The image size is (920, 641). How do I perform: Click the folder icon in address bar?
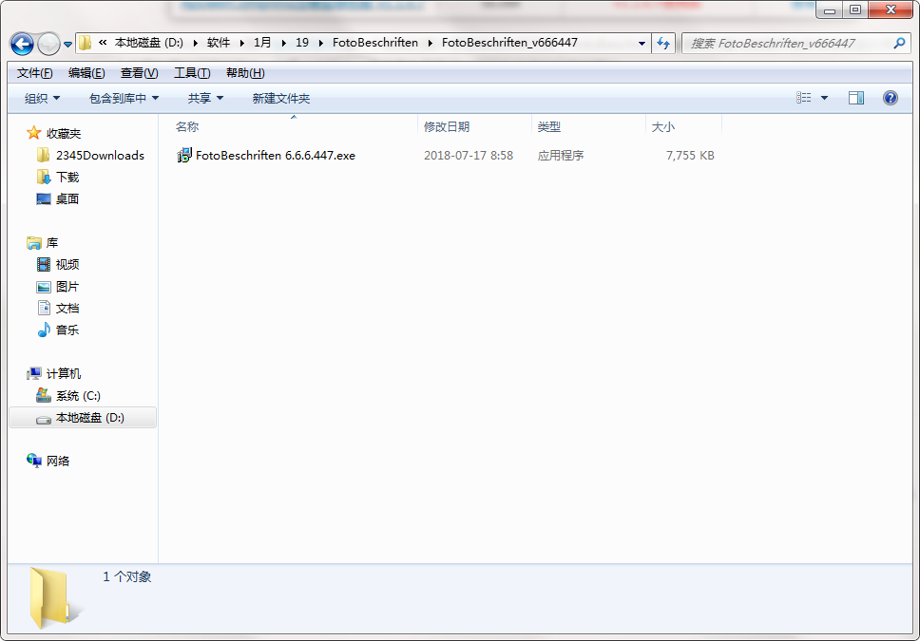click(x=86, y=43)
